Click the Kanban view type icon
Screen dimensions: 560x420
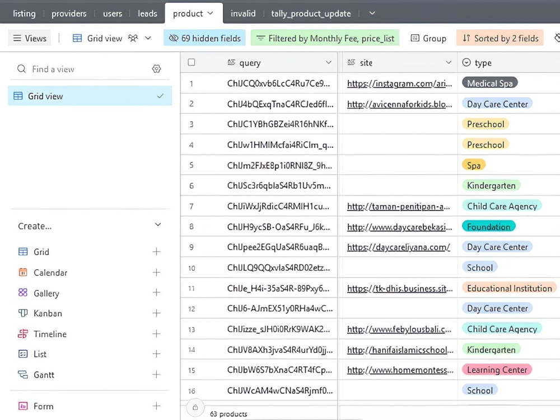click(x=23, y=313)
